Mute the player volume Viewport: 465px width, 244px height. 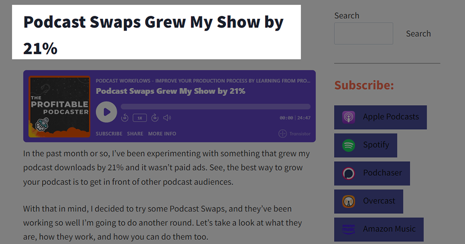pos(167,118)
